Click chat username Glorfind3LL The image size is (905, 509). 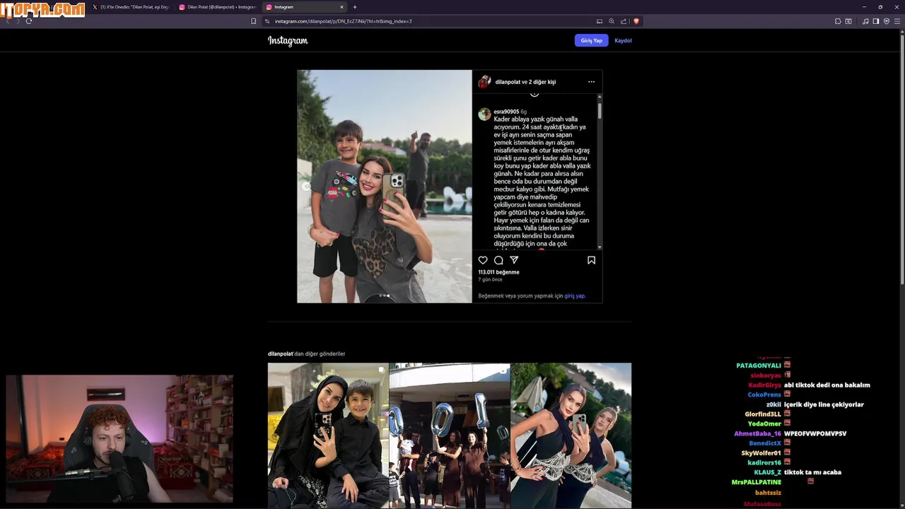click(x=763, y=414)
